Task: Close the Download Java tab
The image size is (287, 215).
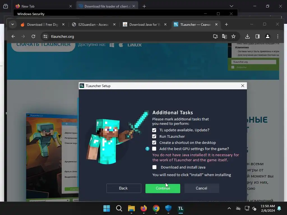Action: pyautogui.click(x=165, y=24)
